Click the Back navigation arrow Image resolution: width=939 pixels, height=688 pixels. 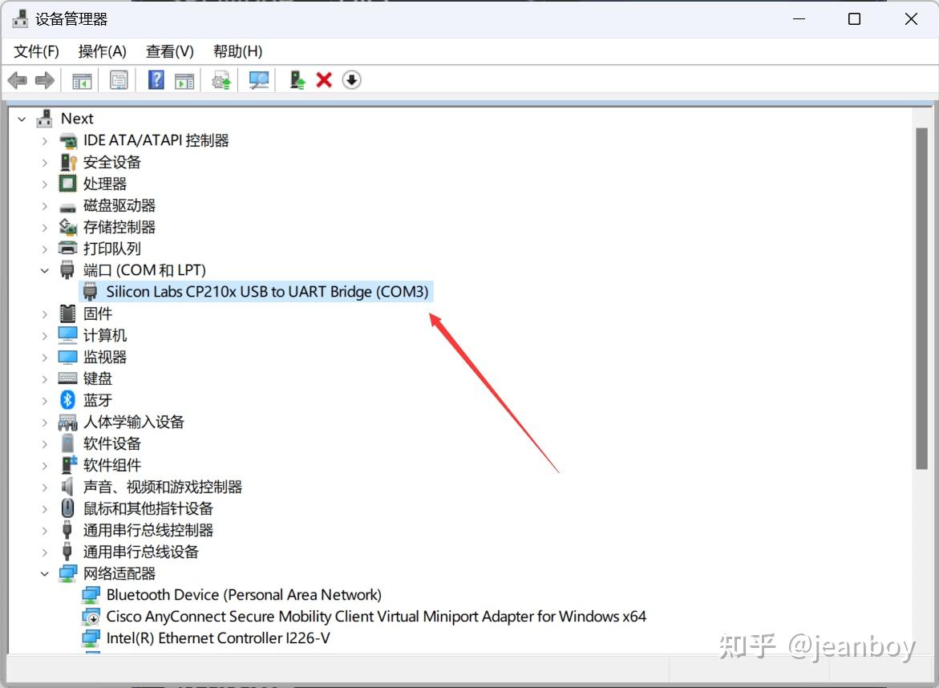coord(18,79)
